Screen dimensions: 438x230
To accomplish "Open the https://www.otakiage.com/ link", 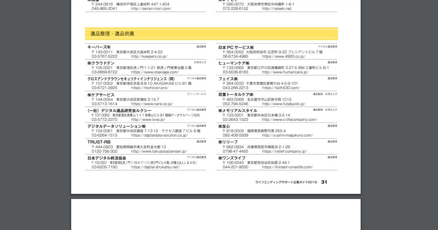I will pos(155,72).
